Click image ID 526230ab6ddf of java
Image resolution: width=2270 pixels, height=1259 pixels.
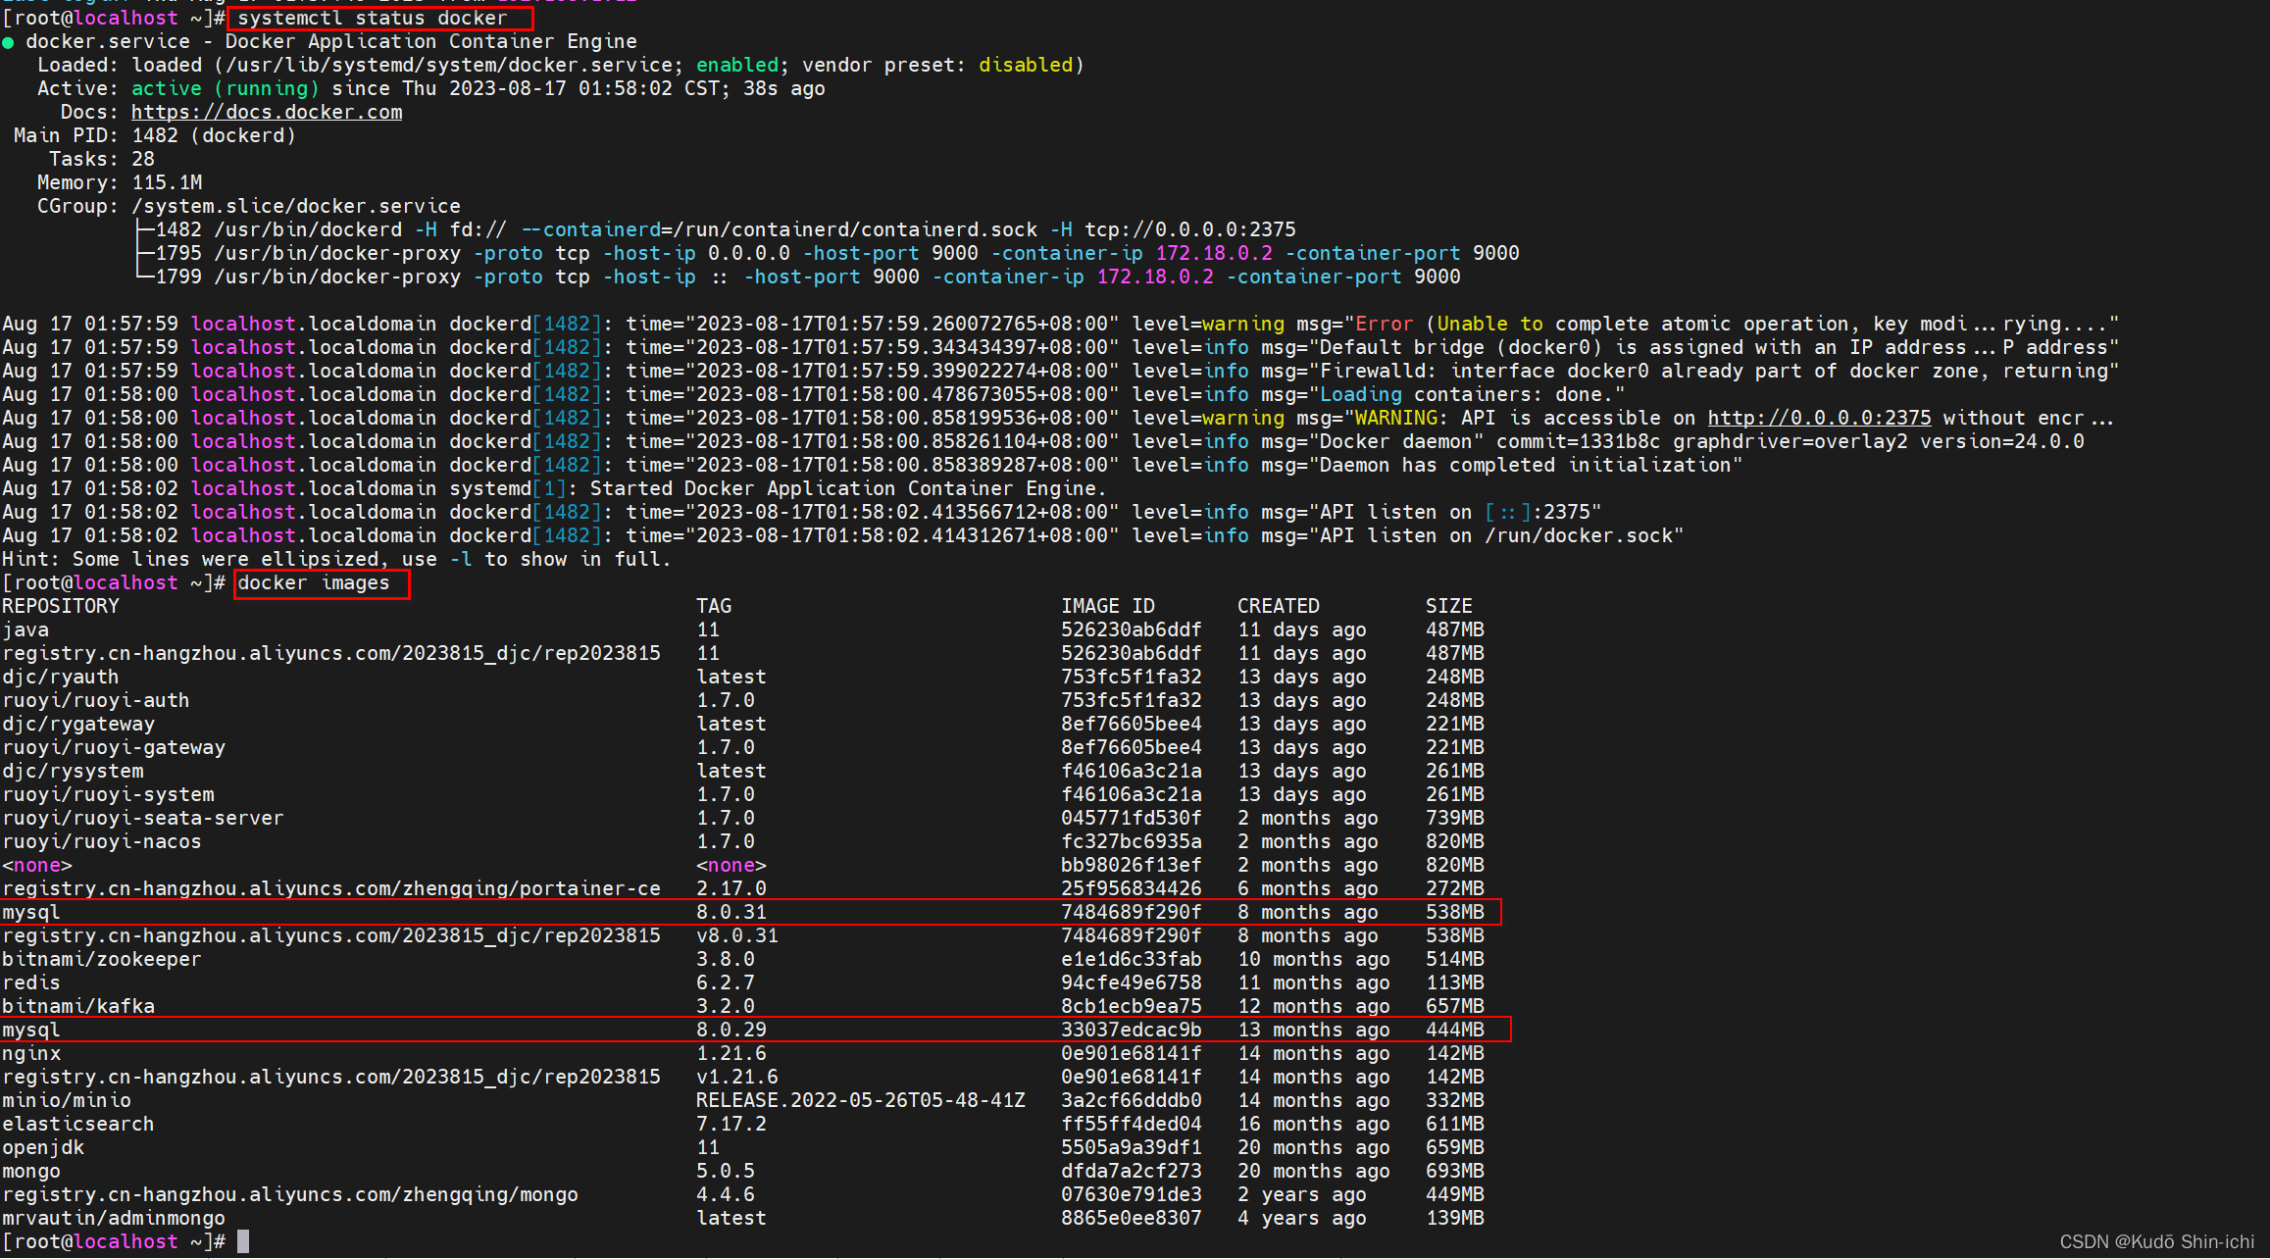click(1131, 629)
